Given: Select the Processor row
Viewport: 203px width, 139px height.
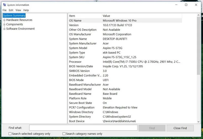Looking at the screenshot, I should point(125,62).
